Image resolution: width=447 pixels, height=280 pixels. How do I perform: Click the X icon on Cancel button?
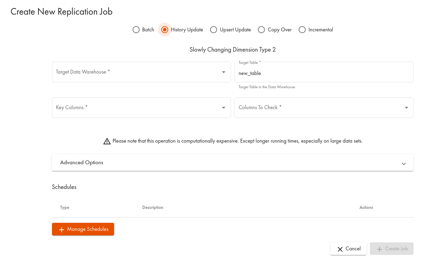pyautogui.click(x=340, y=249)
